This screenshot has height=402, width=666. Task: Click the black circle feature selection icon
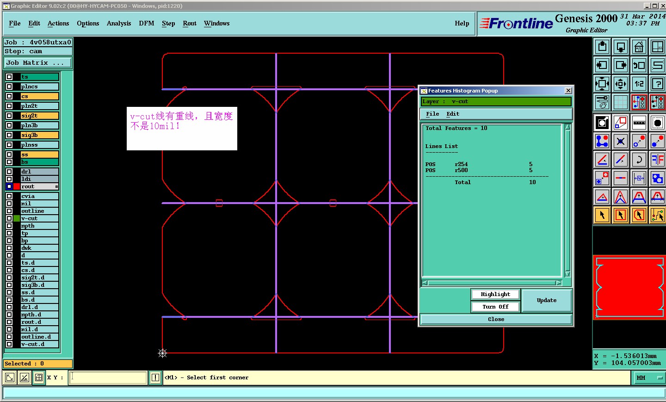(658, 123)
